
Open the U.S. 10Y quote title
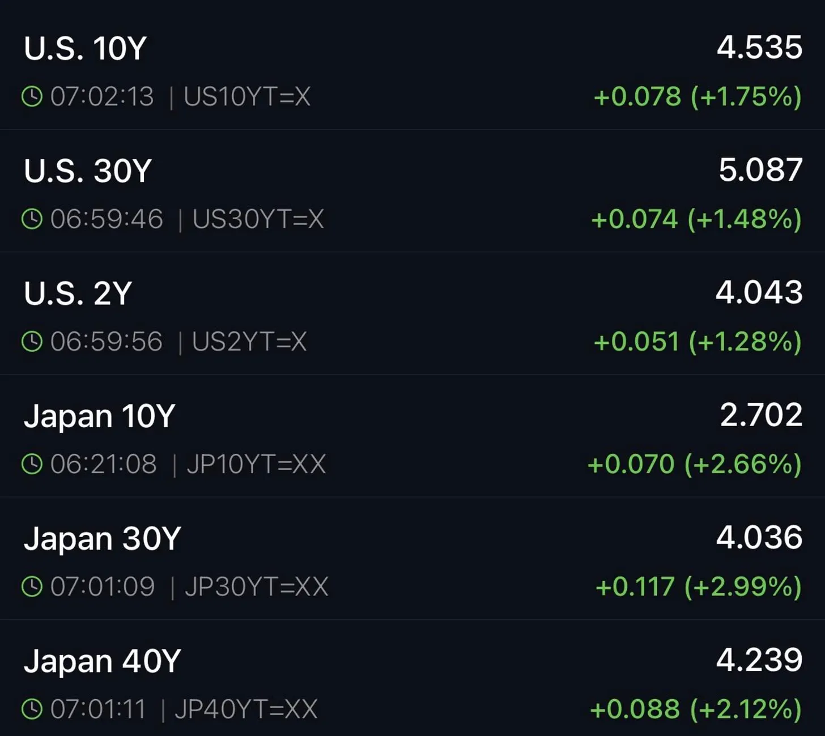click(x=86, y=48)
